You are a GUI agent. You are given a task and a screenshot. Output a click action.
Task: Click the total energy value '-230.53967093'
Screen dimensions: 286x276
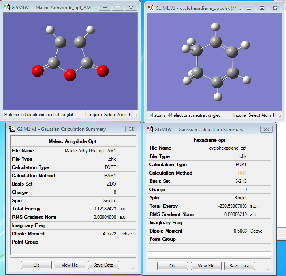pyautogui.click(x=233, y=206)
